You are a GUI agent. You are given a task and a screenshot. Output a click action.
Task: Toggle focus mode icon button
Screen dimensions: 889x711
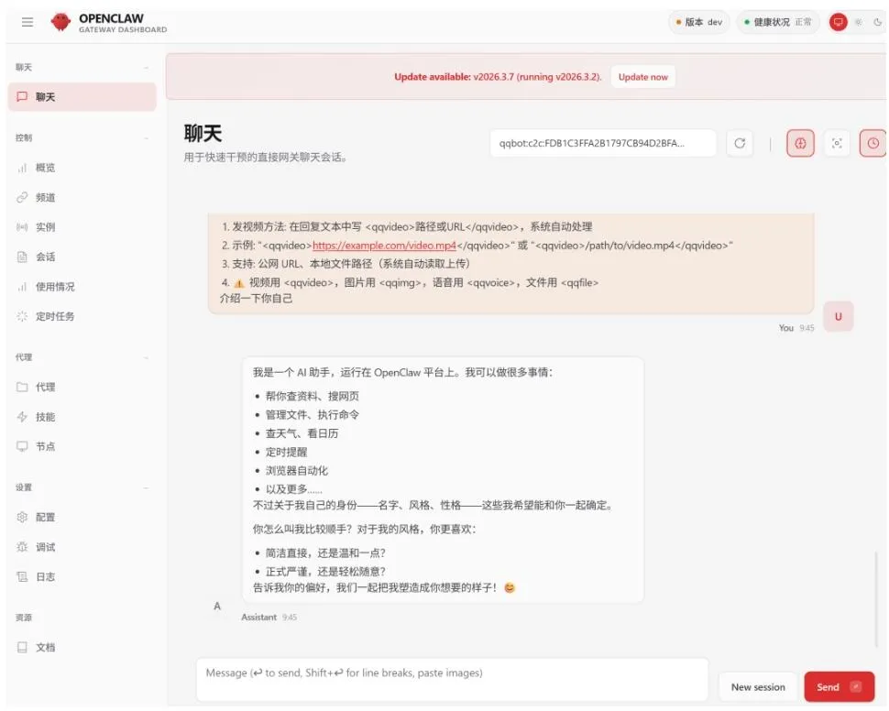pos(836,143)
